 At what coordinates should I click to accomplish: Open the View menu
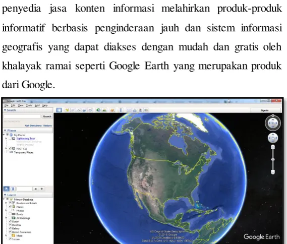click(x=21, y=105)
